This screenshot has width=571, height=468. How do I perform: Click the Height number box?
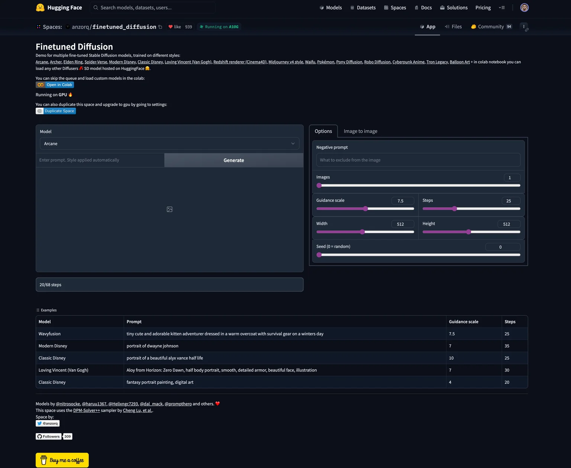509,224
